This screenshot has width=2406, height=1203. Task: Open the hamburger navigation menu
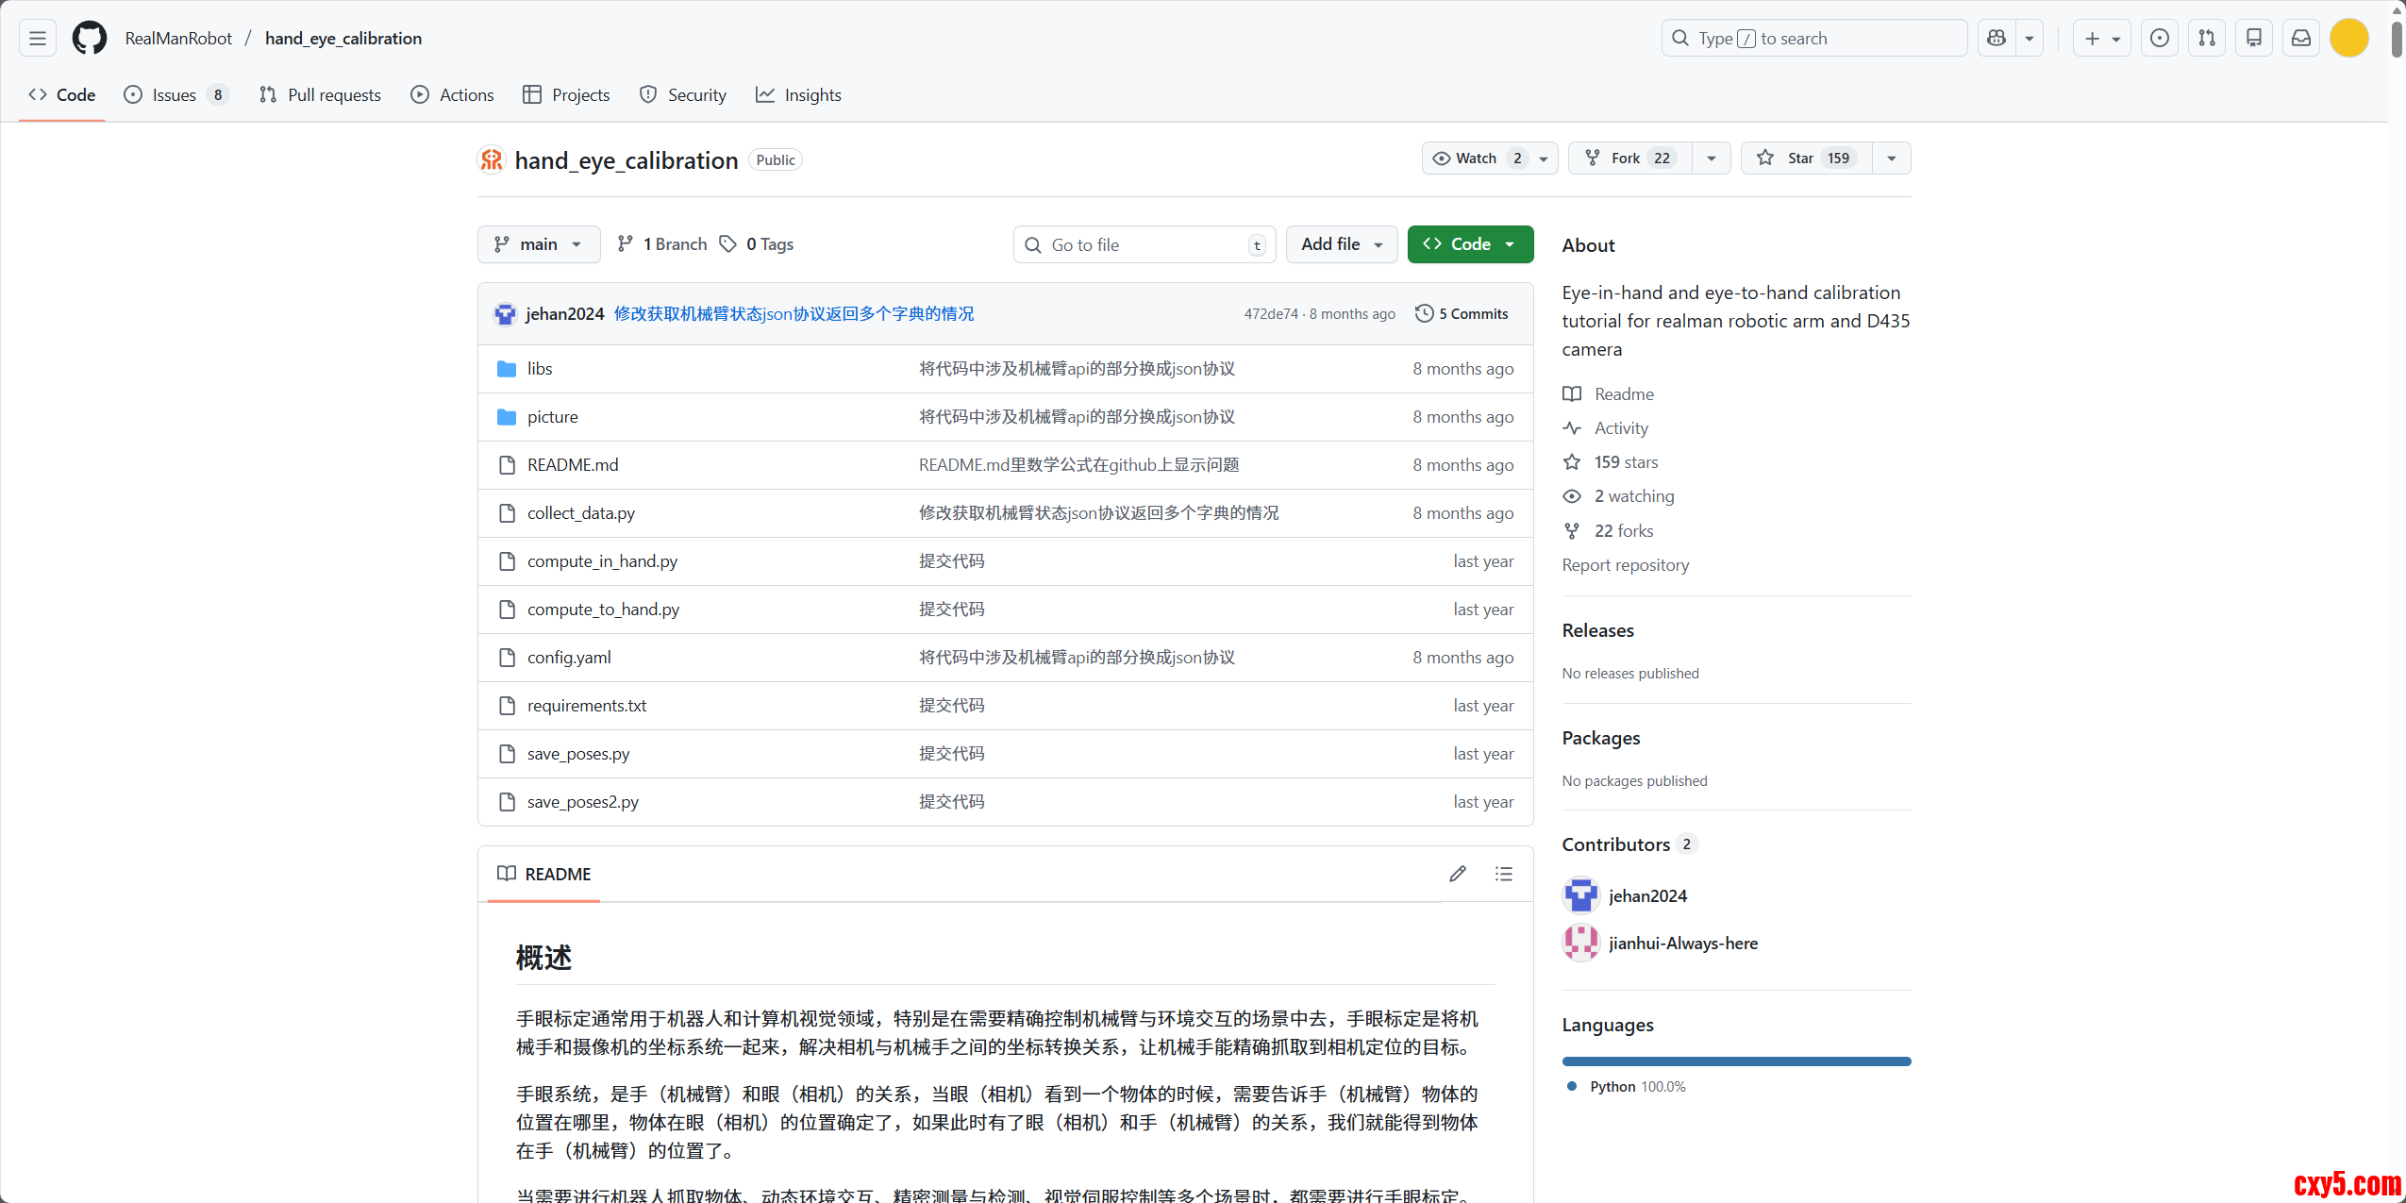click(38, 38)
